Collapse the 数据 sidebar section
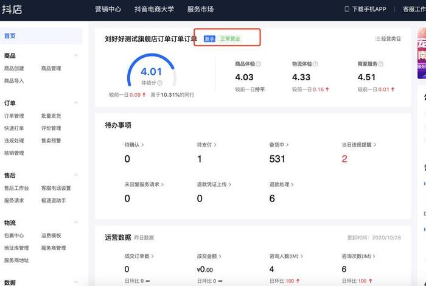This screenshot has height=286, width=426. (x=76, y=282)
